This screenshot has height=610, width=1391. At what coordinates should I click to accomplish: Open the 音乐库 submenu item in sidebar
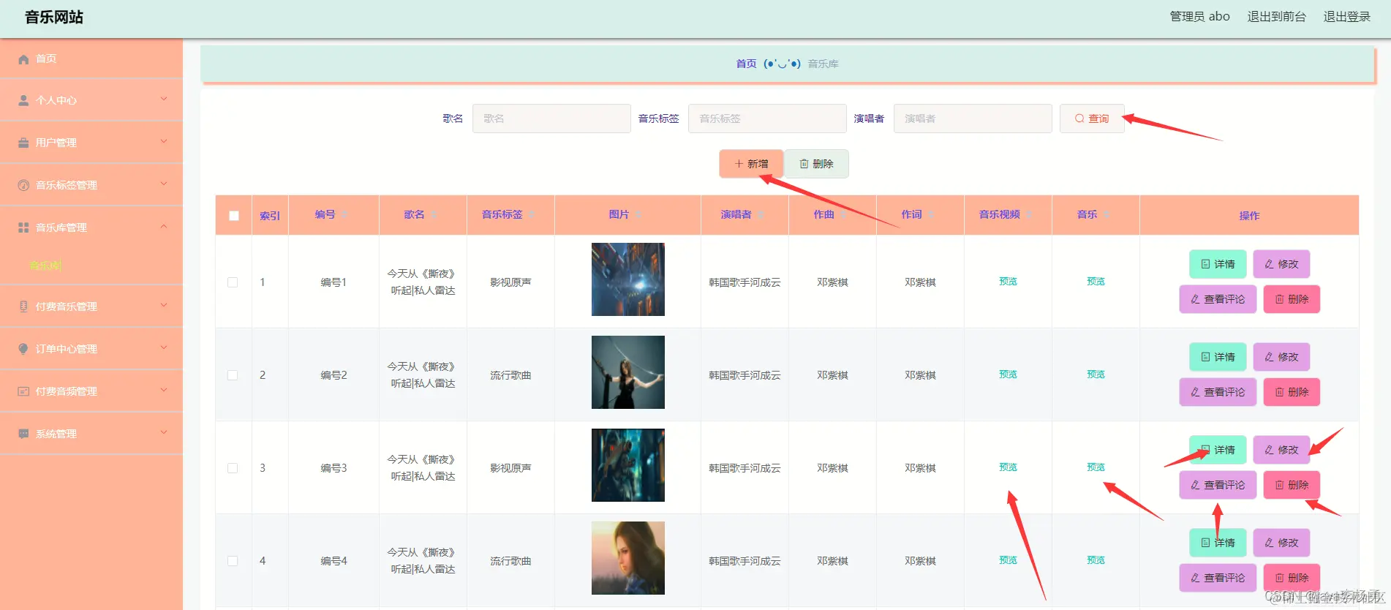[45, 266]
